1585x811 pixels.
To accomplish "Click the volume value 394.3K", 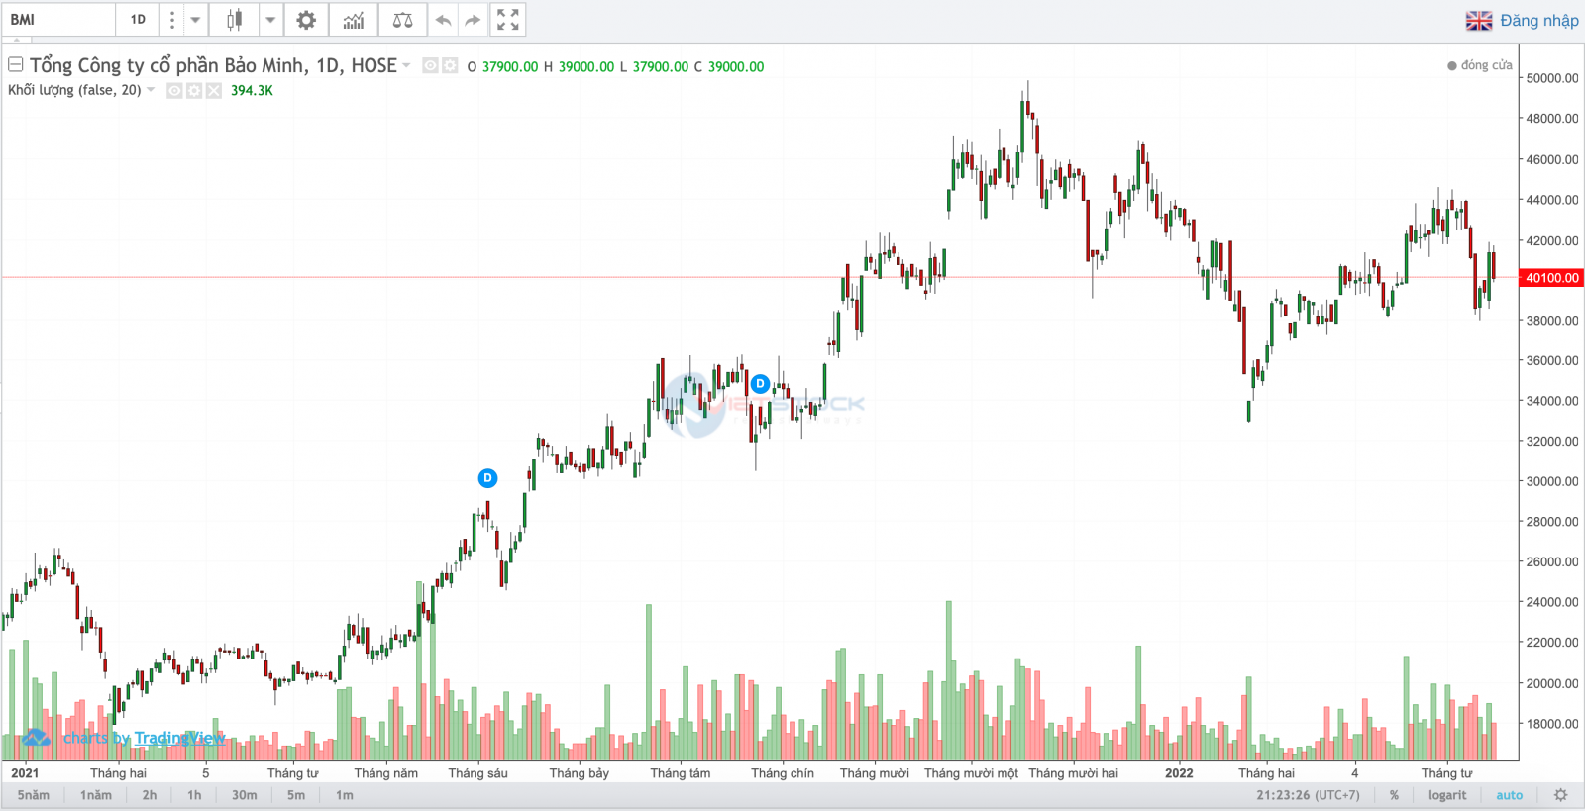I will tap(252, 90).
